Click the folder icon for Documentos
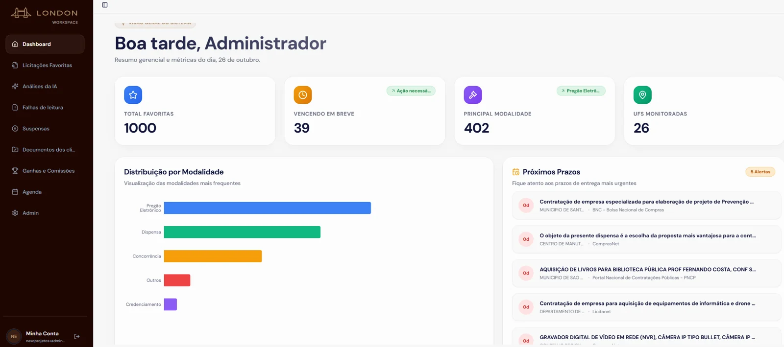 click(15, 149)
